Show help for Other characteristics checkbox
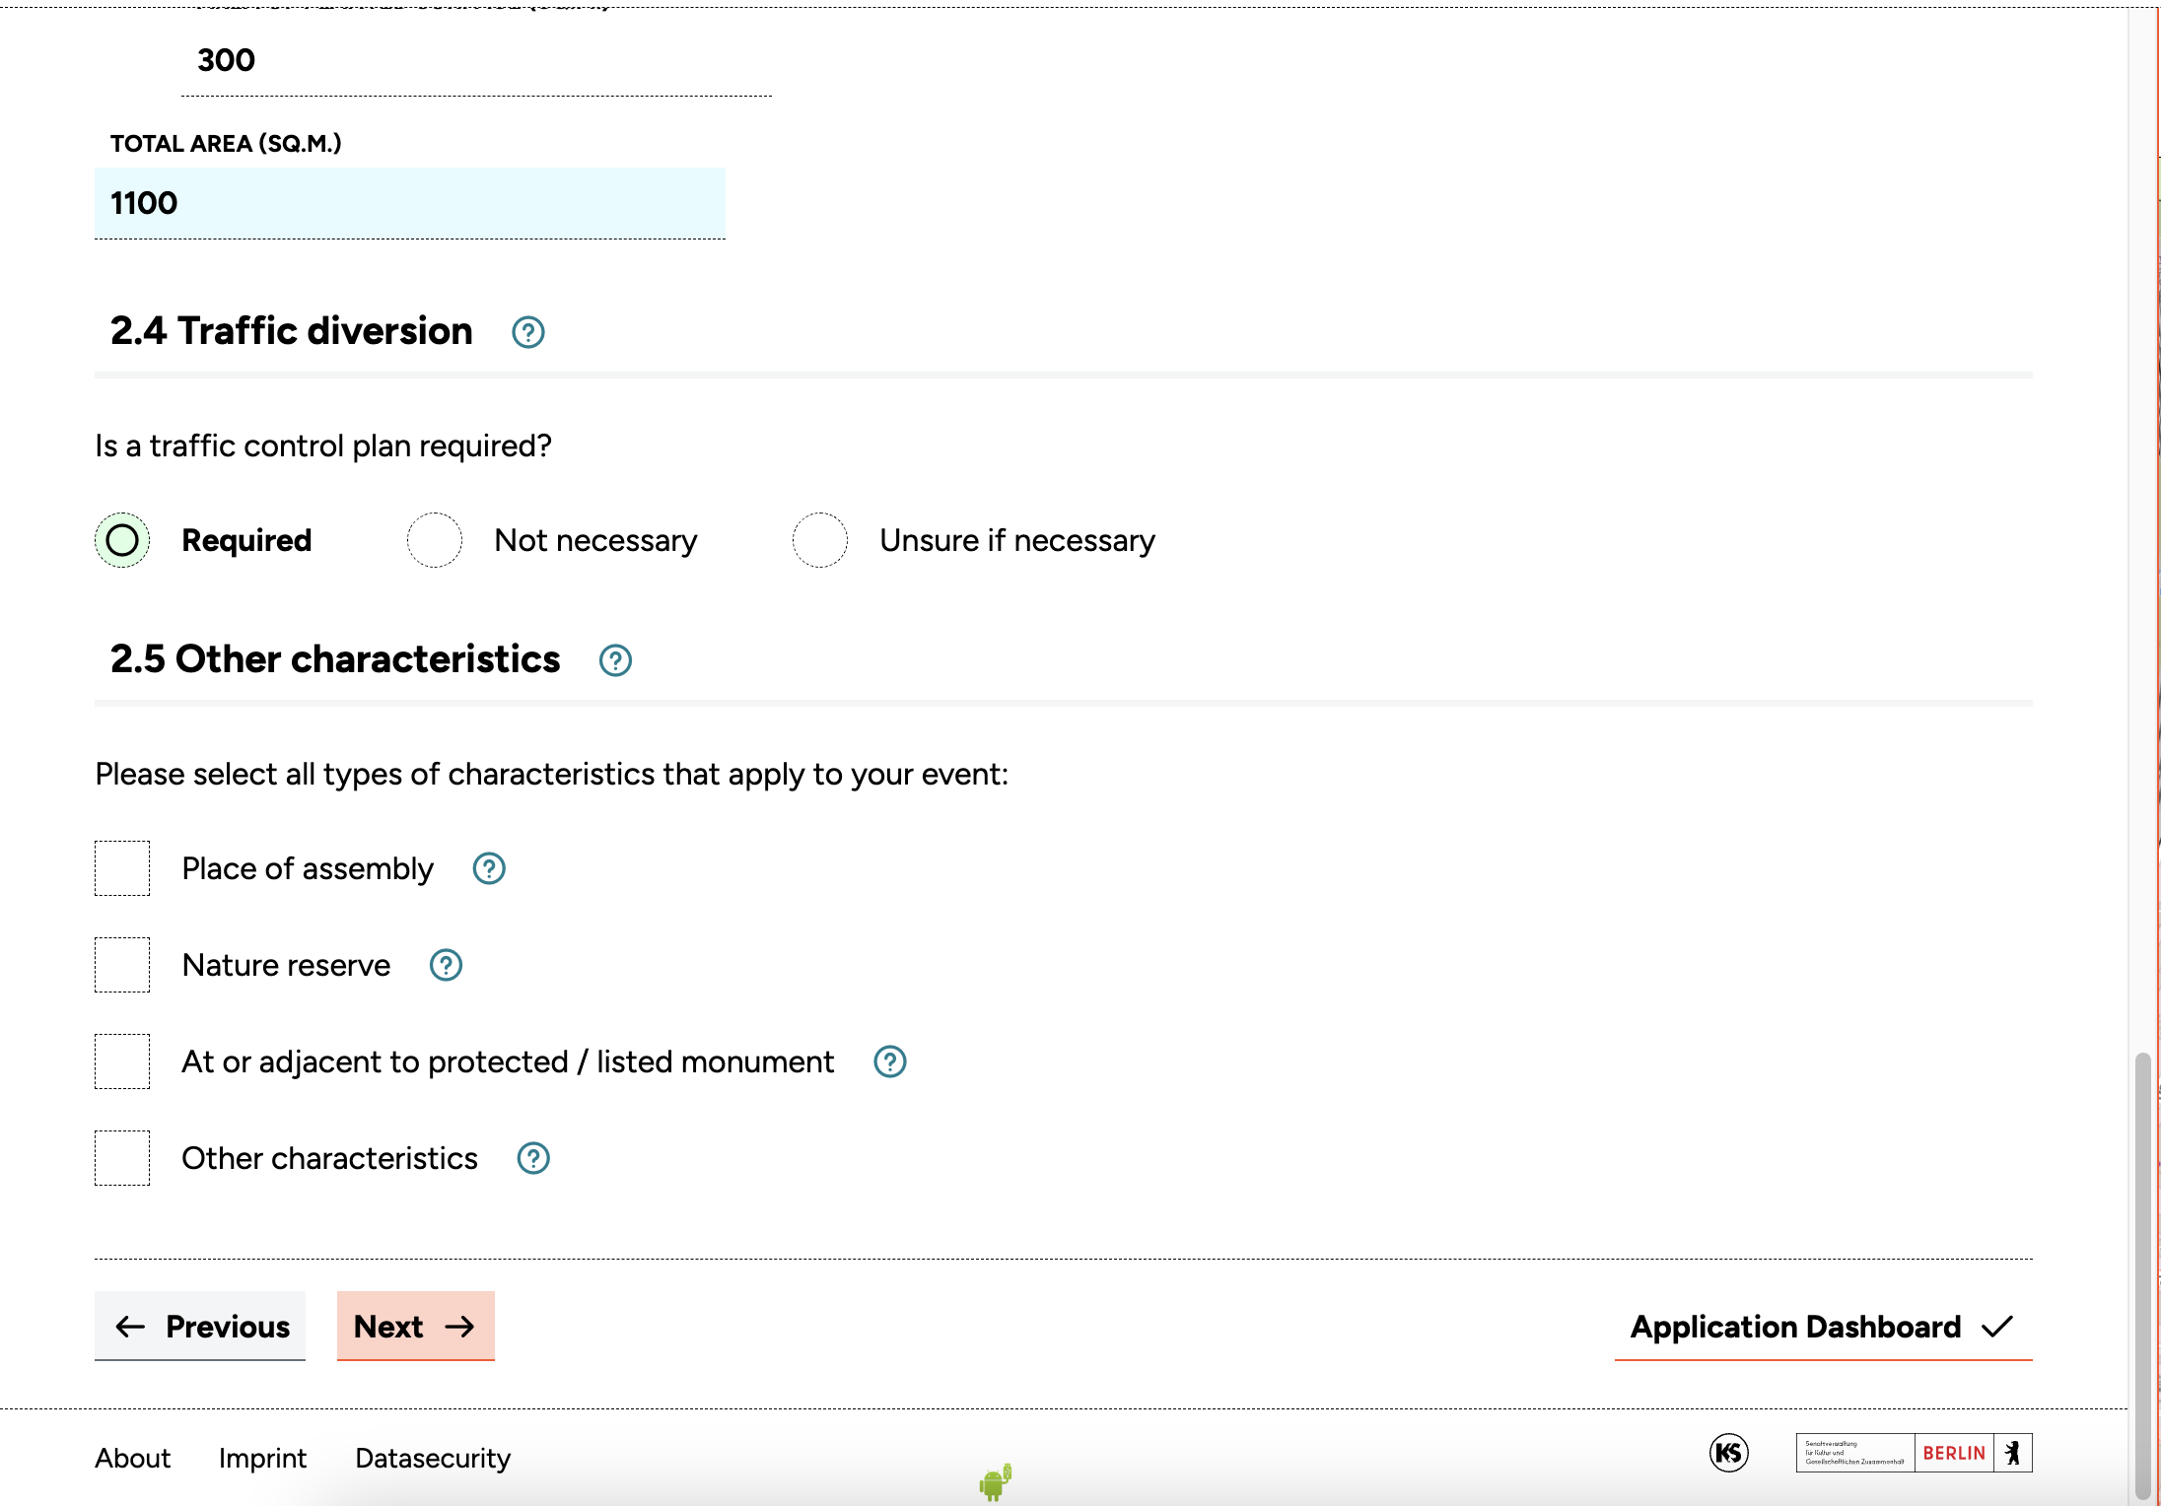Image resolution: width=2161 pixels, height=1506 pixels. (x=533, y=1158)
